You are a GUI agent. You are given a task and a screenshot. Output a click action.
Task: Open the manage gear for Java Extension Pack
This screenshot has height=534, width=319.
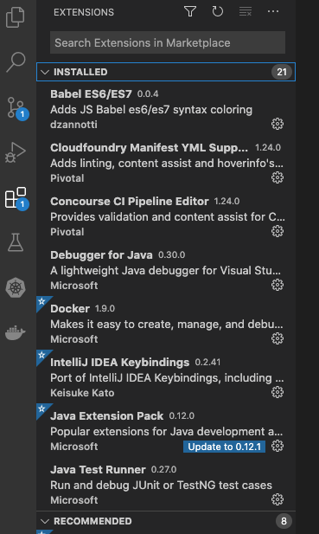click(x=278, y=446)
